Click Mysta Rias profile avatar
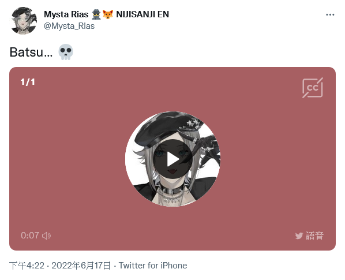This screenshot has width=345, height=280. (24, 21)
